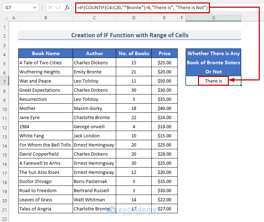Click cell 'Jack London'
Screen dimensions: 264x222
(94, 136)
